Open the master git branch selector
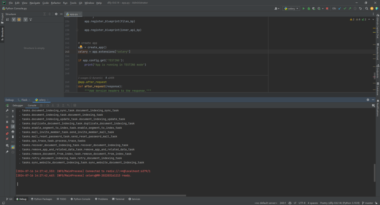 coord(367,203)
